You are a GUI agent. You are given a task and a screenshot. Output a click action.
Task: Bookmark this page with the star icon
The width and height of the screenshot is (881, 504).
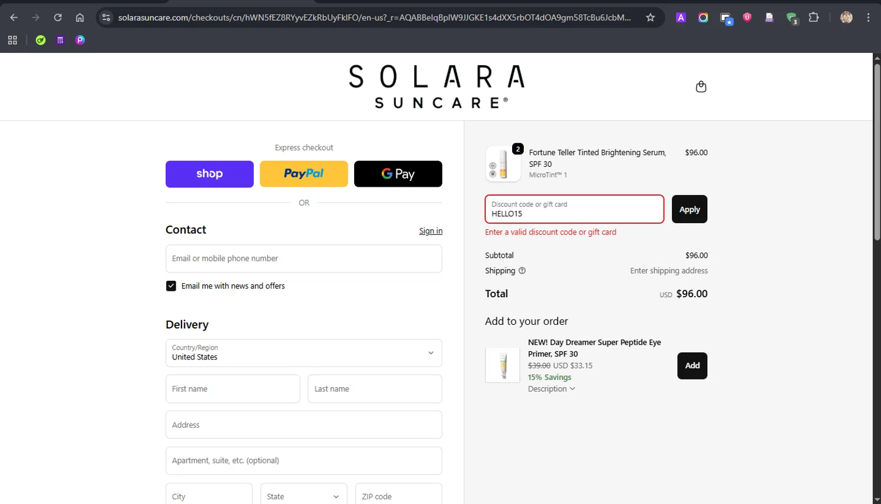[650, 18]
